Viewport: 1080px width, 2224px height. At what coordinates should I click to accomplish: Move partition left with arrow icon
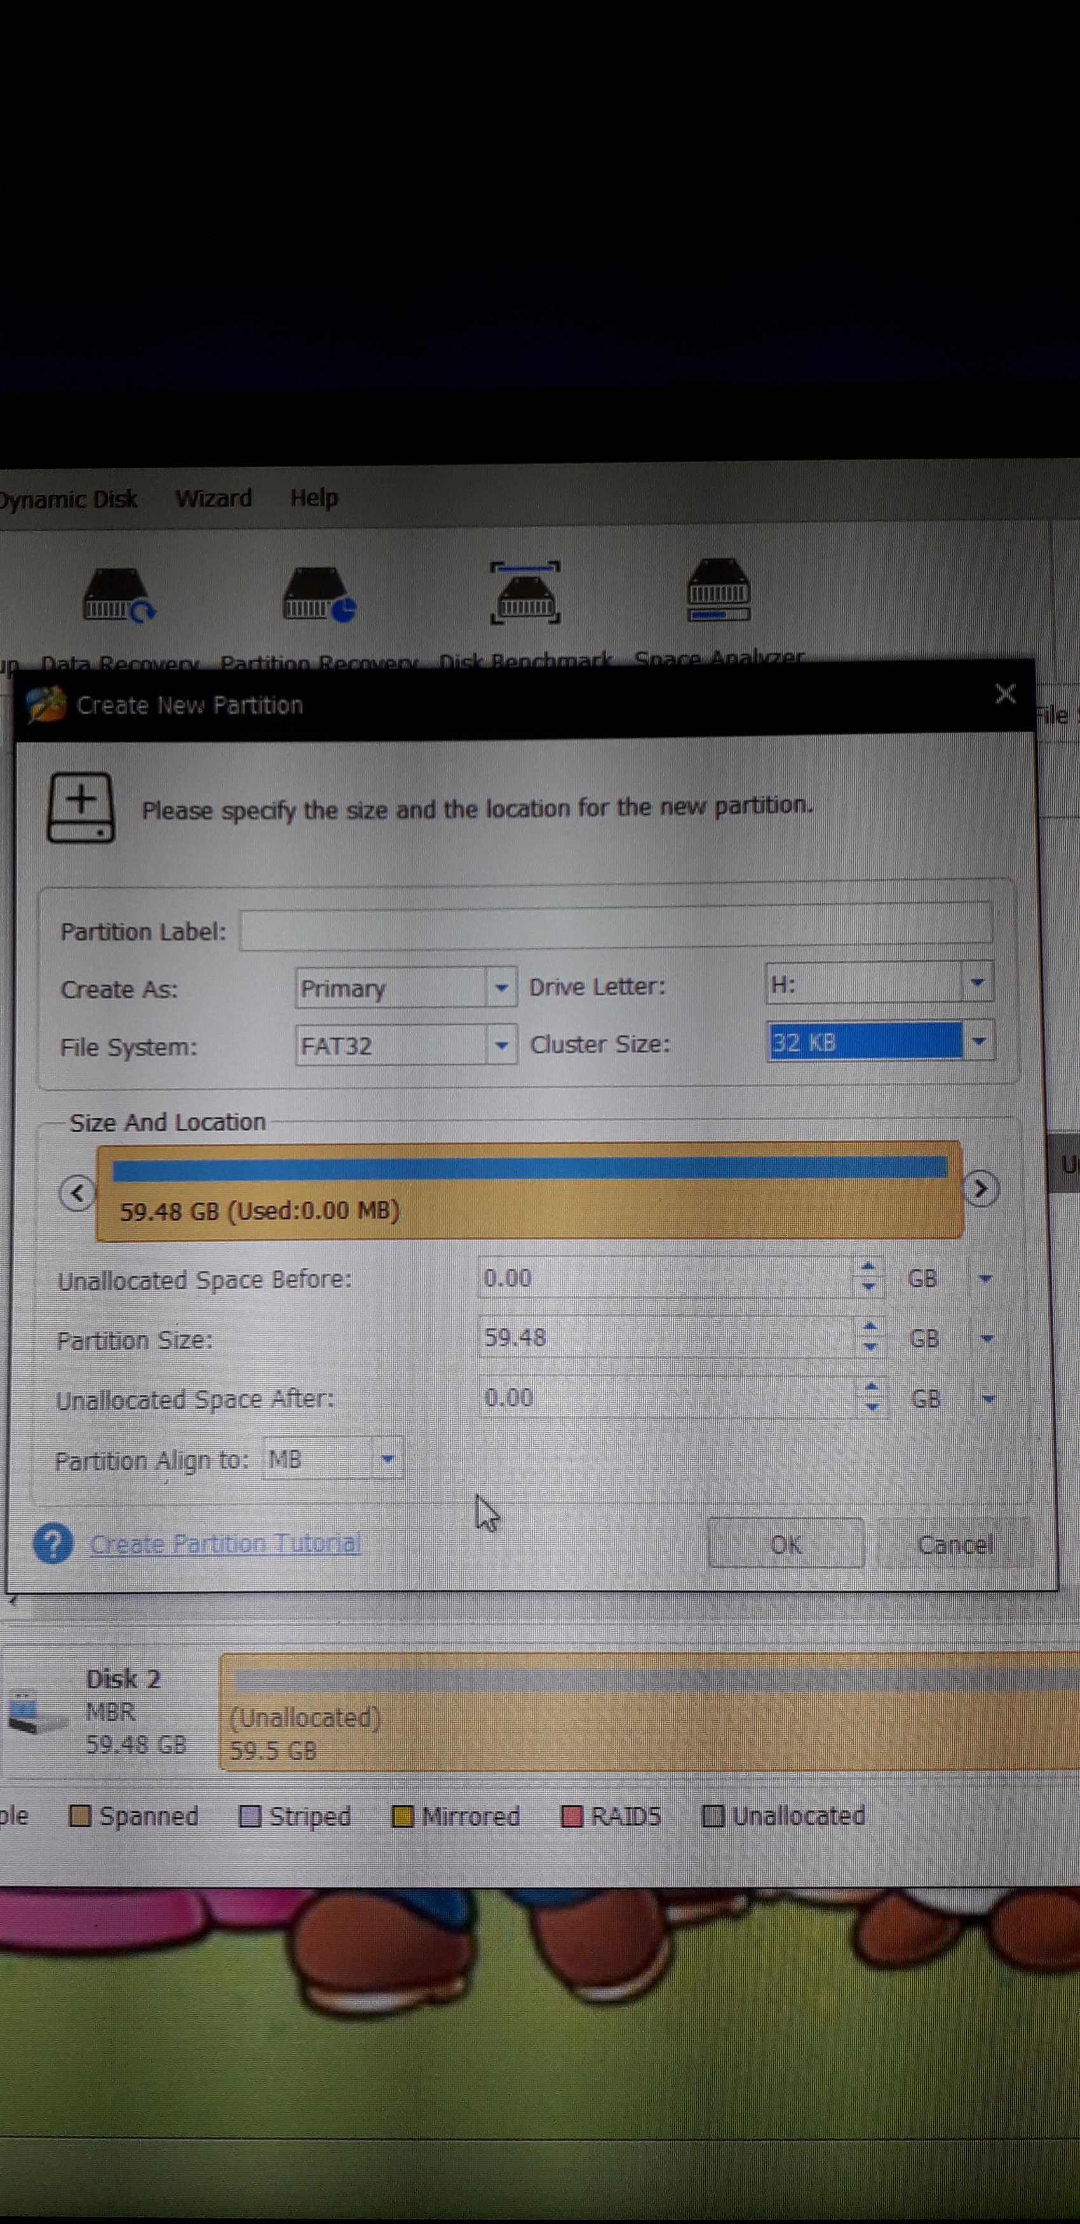[x=77, y=1193]
